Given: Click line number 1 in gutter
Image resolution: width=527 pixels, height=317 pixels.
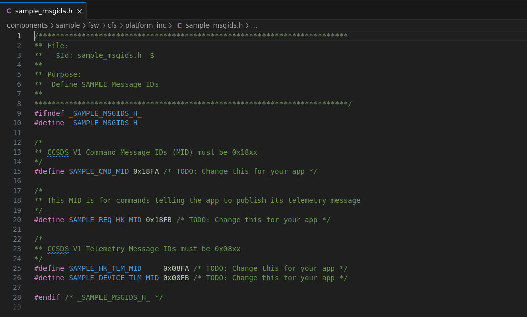Looking at the screenshot, I should click(x=19, y=36).
